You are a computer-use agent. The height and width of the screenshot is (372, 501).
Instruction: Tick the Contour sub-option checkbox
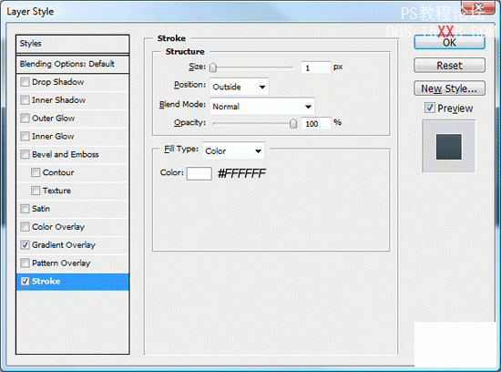[36, 172]
